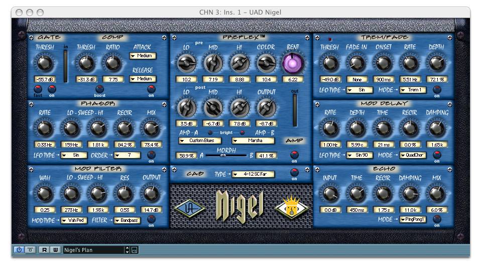Click the Mod Filter Wah knob

[45, 193]
